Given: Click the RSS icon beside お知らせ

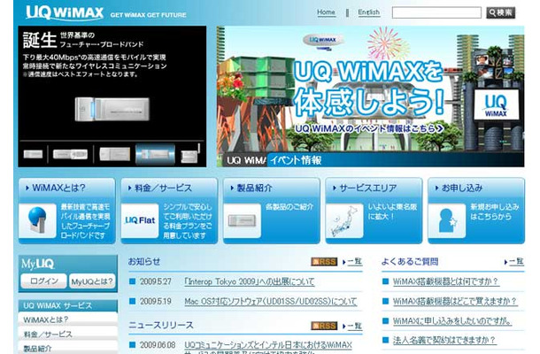Looking at the screenshot, I should [x=324, y=262].
